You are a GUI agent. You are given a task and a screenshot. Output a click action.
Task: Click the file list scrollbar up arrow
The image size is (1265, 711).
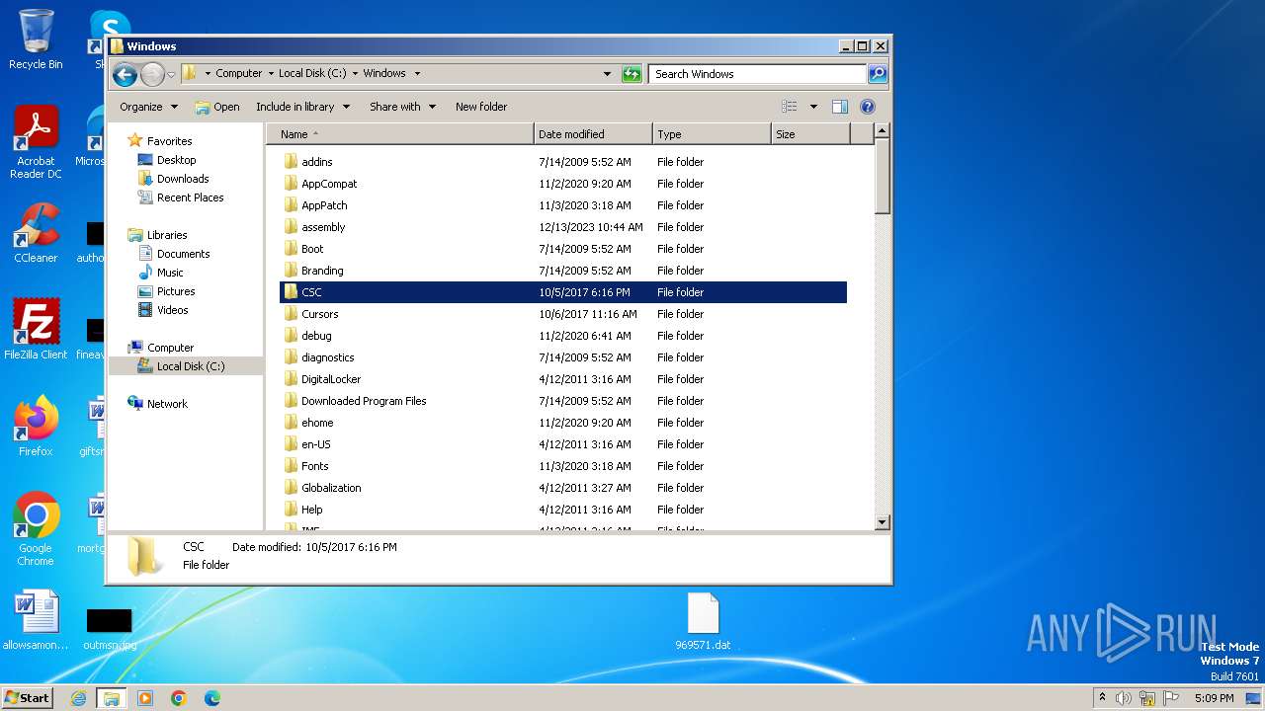pyautogui.click(x=883, y=131)
